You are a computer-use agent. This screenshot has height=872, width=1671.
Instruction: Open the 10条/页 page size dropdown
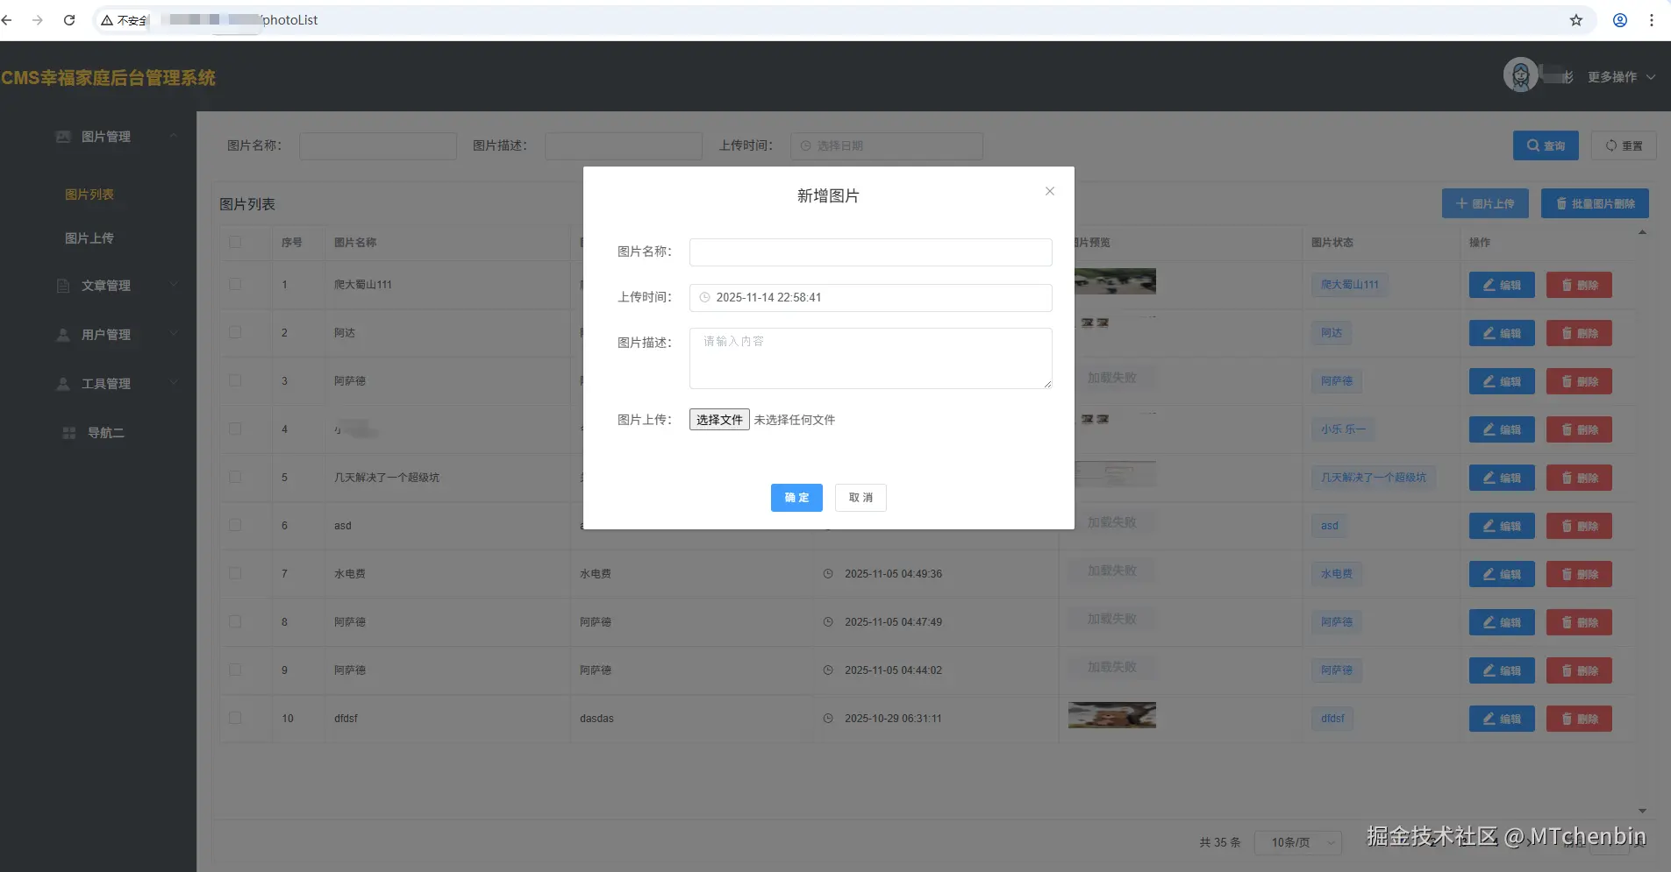(1298, 842)
